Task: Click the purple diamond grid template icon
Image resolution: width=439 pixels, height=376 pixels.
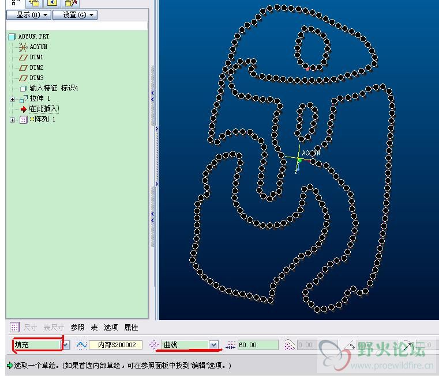Action: [153, 345]
